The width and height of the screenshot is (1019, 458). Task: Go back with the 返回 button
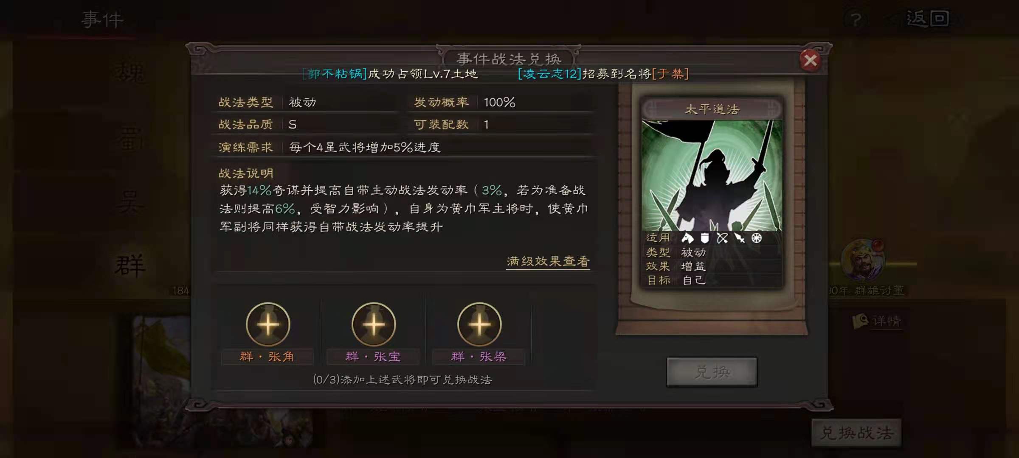point(928,19)
